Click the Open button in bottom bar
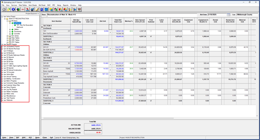 (x=37, y=138)
